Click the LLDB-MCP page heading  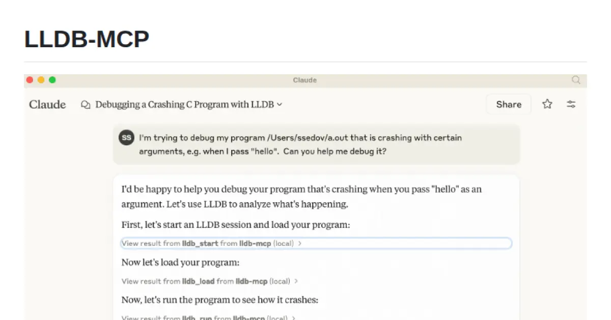click(87, 40)
